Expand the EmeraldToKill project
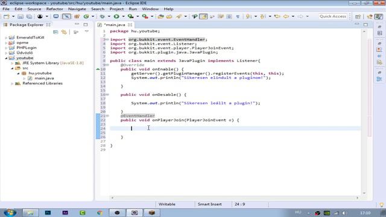 tap(6, 37)
